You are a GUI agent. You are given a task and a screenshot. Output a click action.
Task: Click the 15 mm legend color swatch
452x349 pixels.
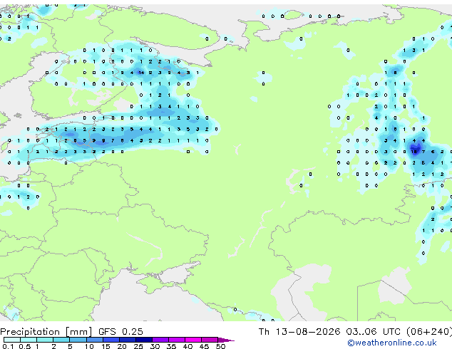[111, 340]
